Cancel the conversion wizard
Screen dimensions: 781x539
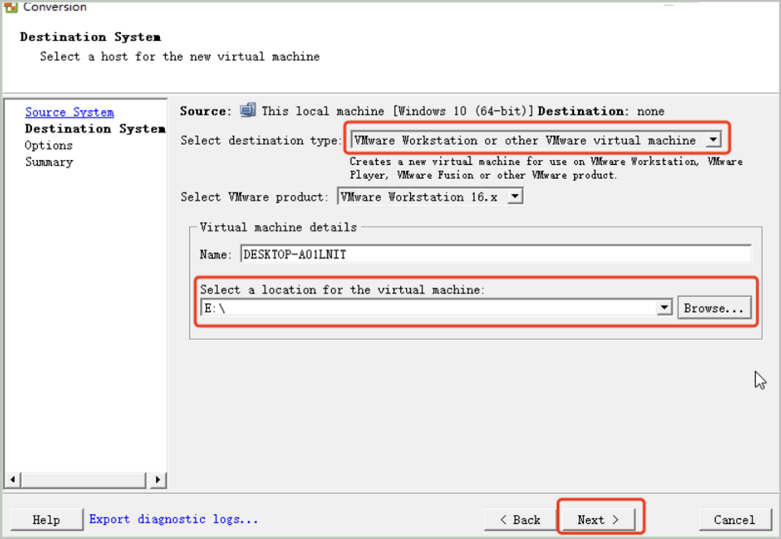click(x=734, y=519)
